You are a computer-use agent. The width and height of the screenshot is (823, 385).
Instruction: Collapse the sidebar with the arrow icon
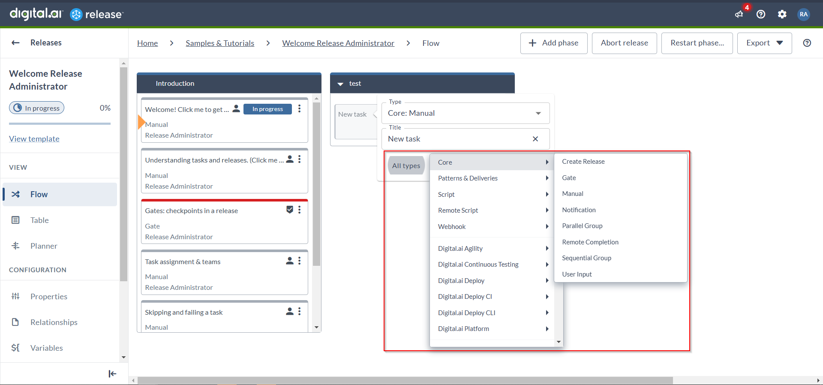112,374
